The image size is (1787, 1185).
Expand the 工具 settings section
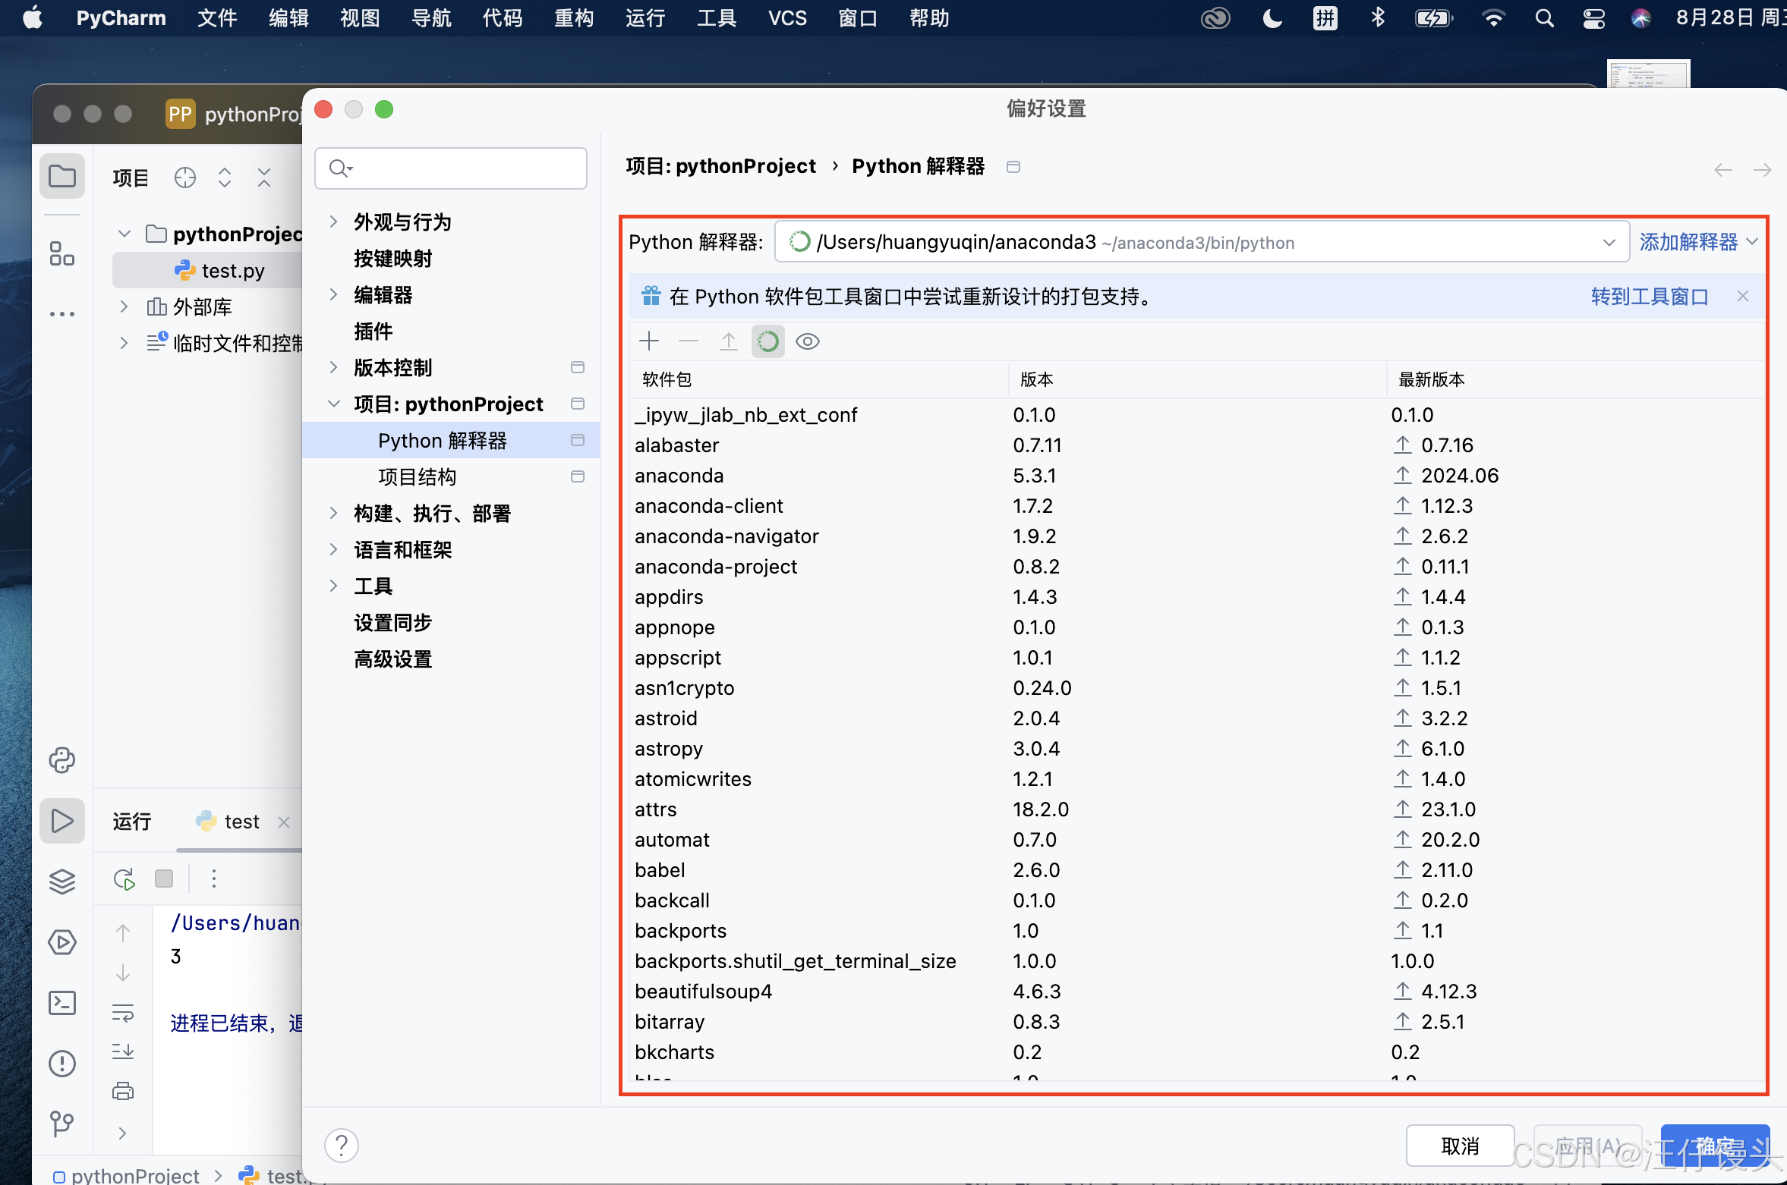coord(333,586)
